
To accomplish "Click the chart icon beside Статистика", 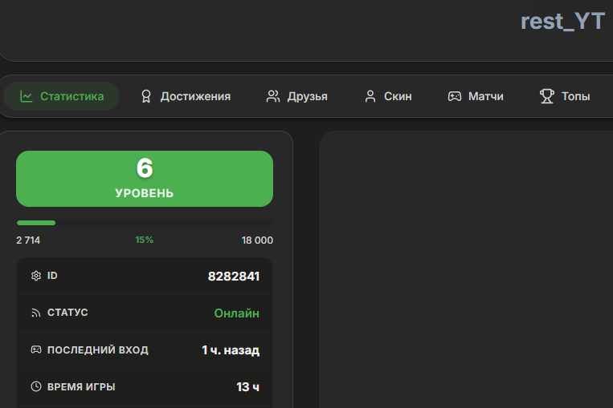I will point(27,96).
